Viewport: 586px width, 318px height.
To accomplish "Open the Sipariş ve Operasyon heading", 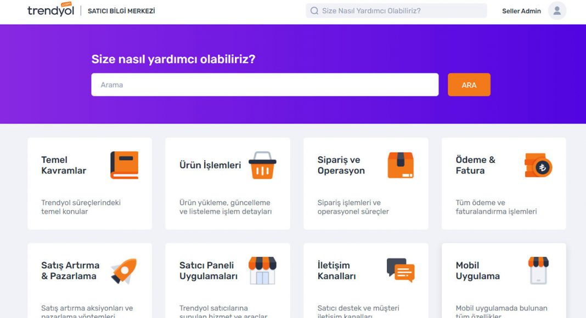I will tap(341, 165).
